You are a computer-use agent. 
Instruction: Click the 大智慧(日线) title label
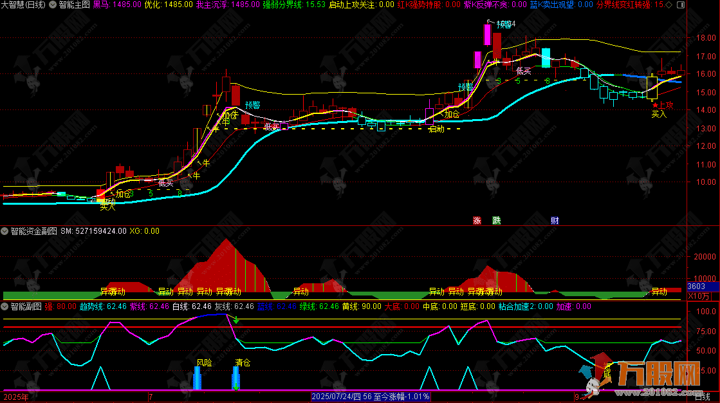[23, 5]
